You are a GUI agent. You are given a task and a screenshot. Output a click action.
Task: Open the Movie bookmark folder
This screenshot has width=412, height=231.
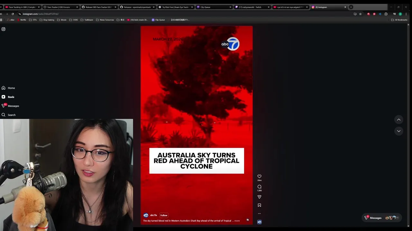[x=62, y=20]
